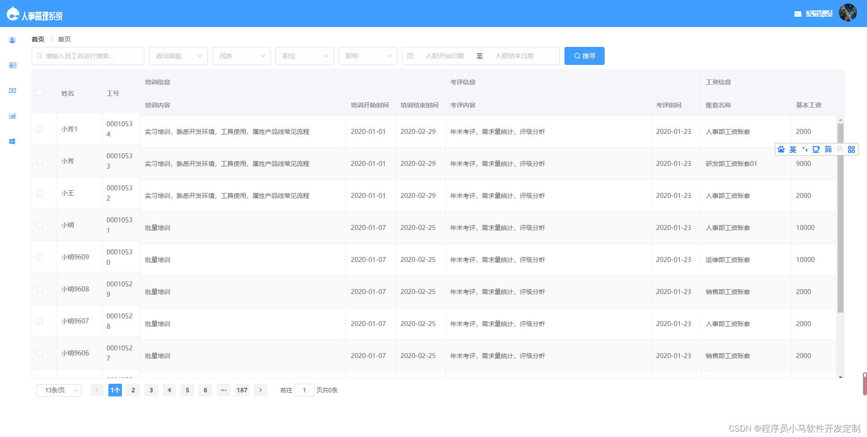Click the screen icon in input toolbar
The image size is (867, 437).
coord(816,149)
